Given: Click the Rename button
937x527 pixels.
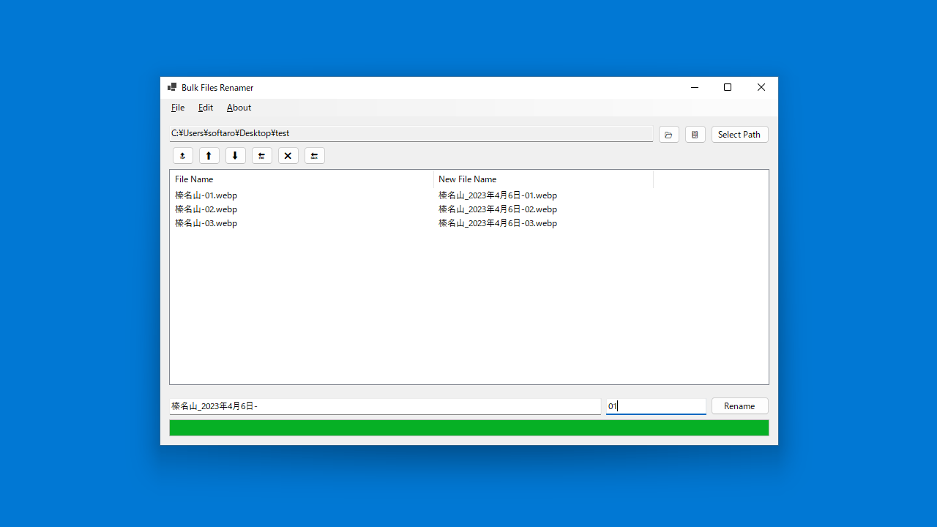Looking at the screenshot, I should (x=739, y=406).
